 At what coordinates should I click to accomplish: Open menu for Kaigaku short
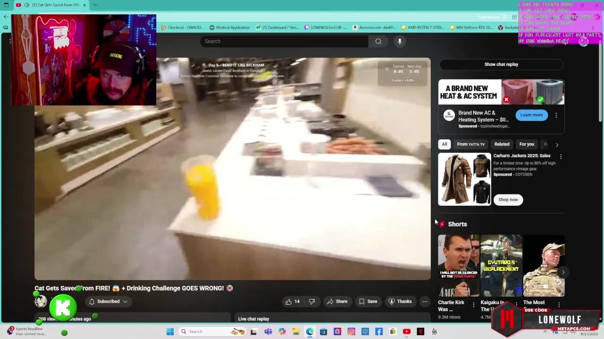(x=516, y=305)
